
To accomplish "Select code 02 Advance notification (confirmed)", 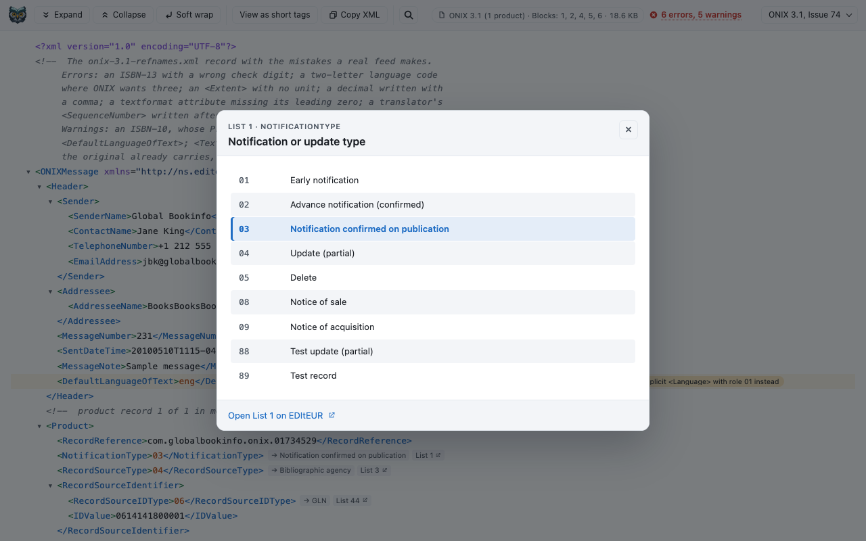I will [433, 205].
